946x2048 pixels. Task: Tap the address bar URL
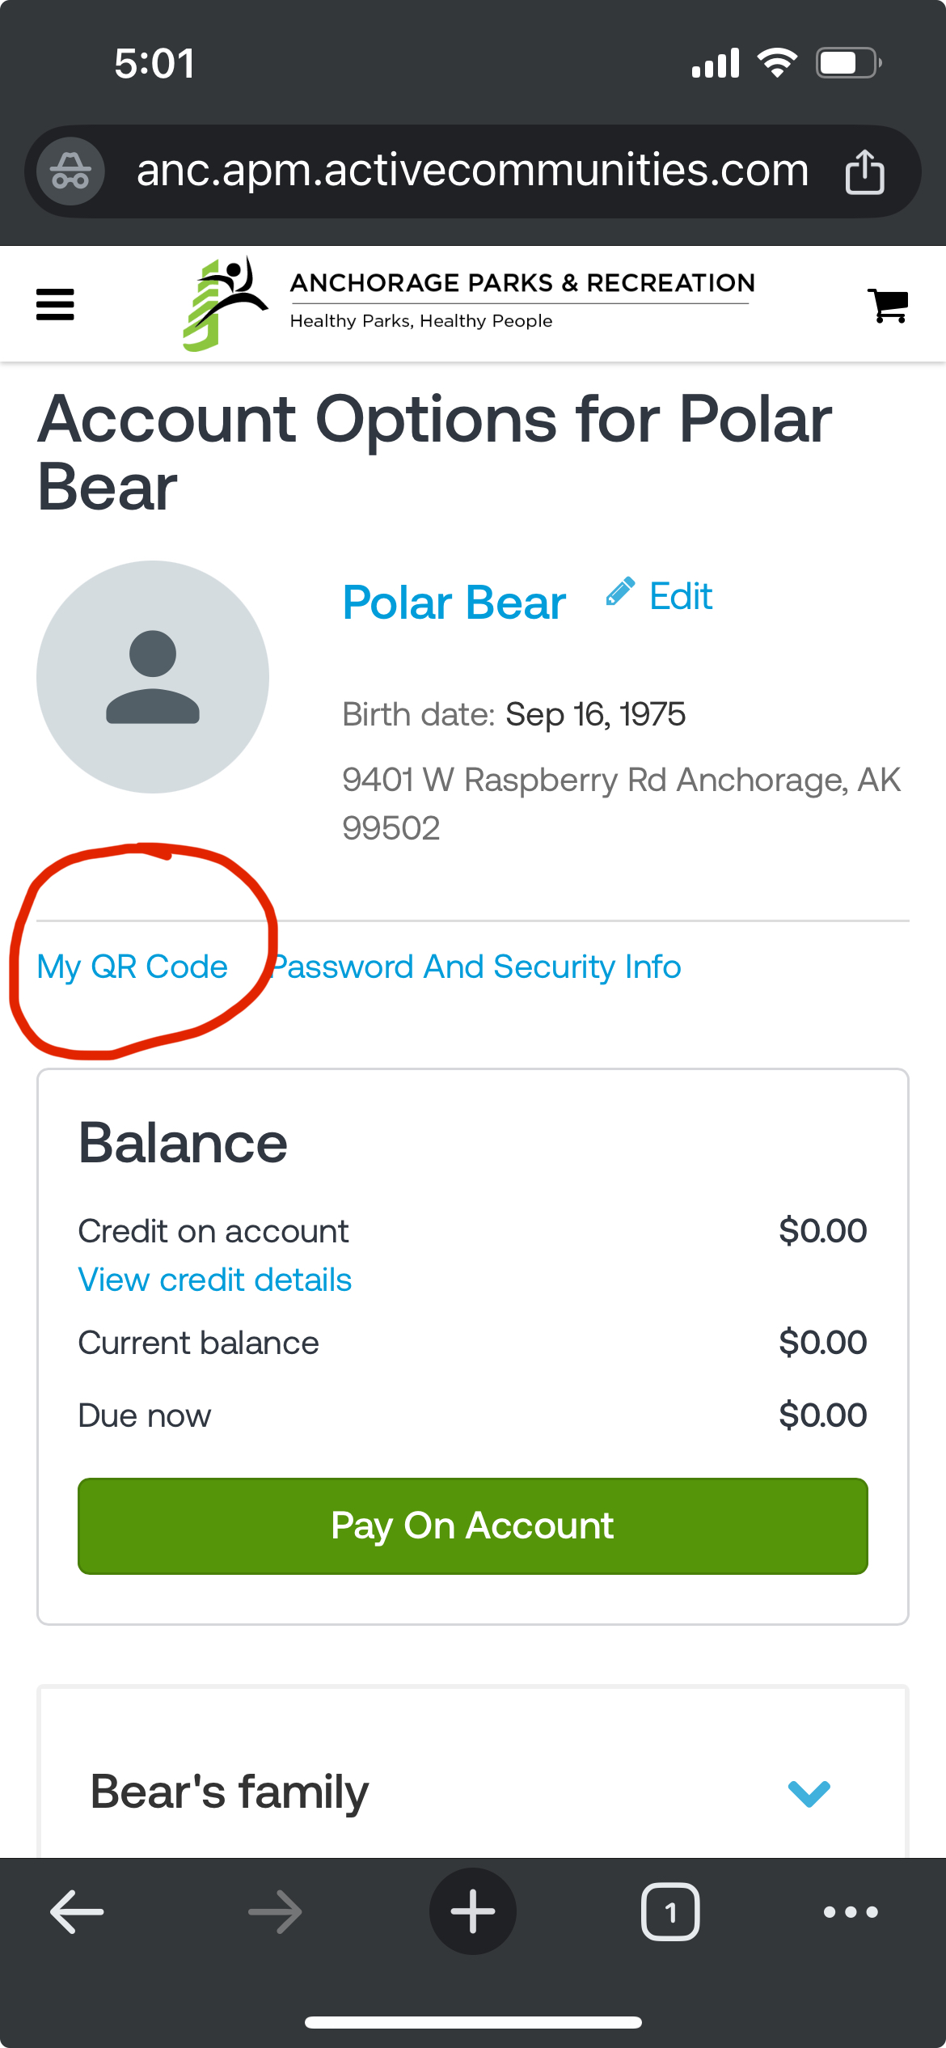pyautogui.click(x=472, y=171)
